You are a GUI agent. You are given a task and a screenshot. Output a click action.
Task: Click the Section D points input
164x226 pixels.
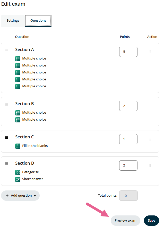(x=128, y=165)
